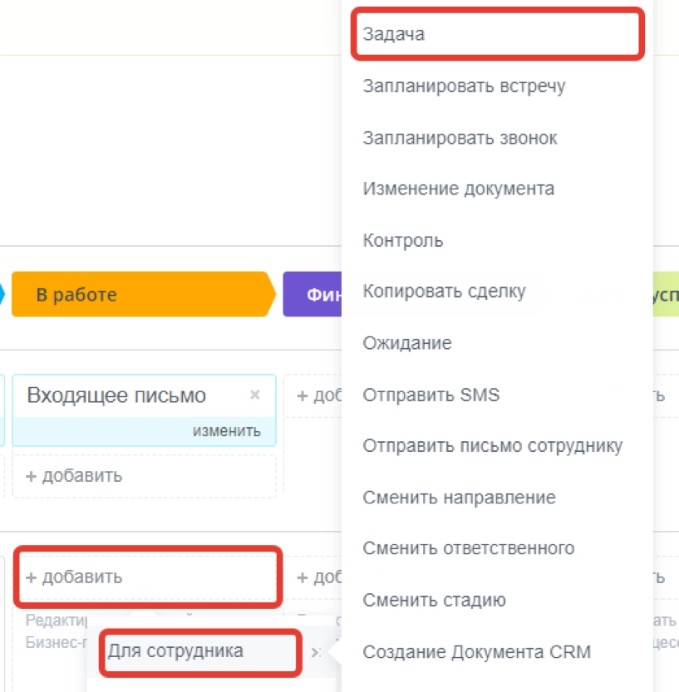Expand "Для сотрудника" via its arrow chevron

[x=317, y=653]
